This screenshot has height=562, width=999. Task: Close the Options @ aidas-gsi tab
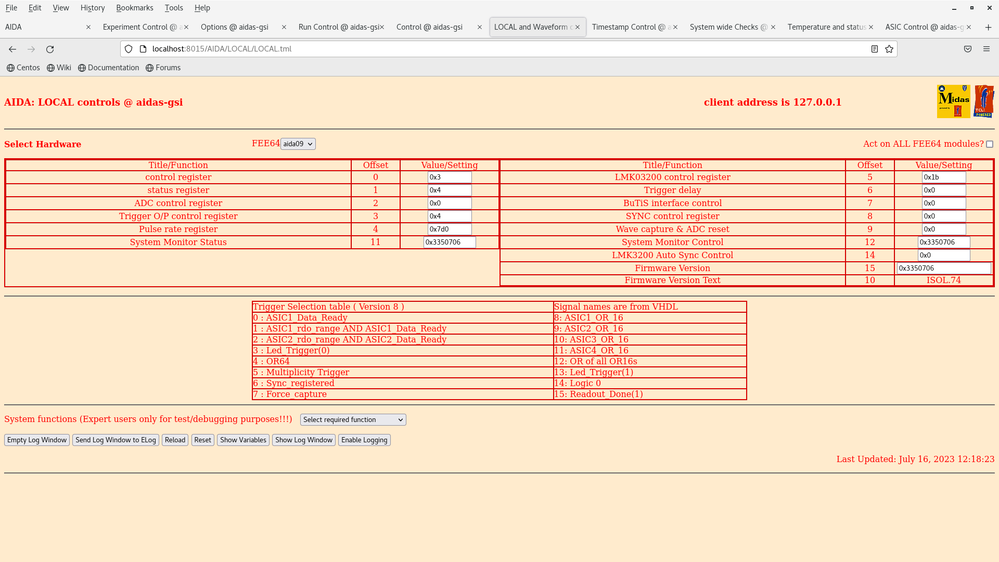[284, 27]
